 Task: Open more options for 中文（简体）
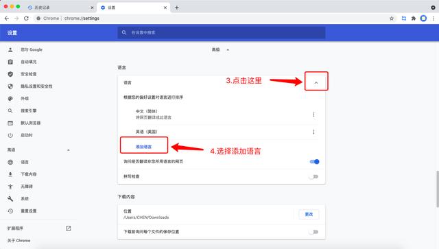point(313,115)
